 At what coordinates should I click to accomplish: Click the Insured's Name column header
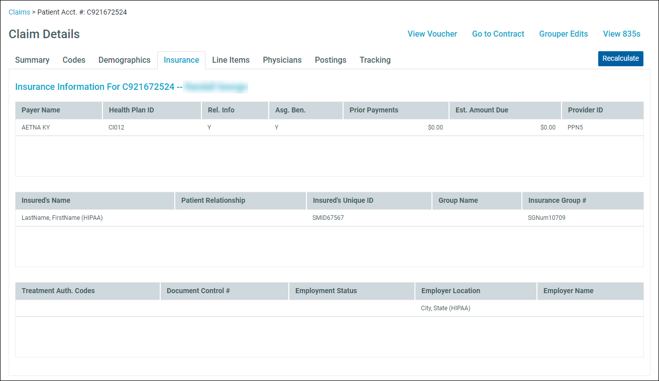[95, 201]
